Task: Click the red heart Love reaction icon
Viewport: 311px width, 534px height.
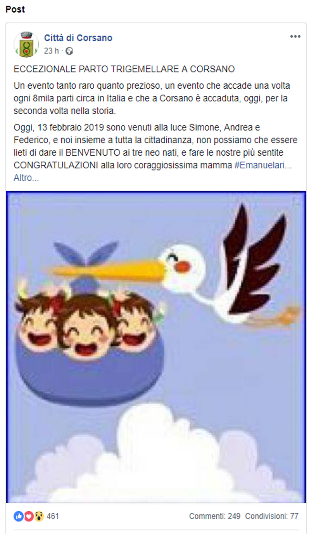Action: [29, 516]
